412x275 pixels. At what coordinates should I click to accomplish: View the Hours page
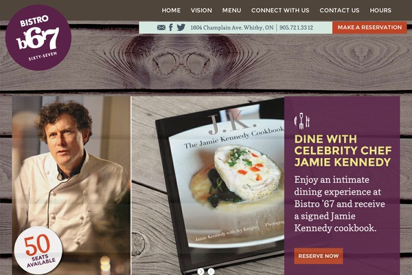(x=380, y=10)
